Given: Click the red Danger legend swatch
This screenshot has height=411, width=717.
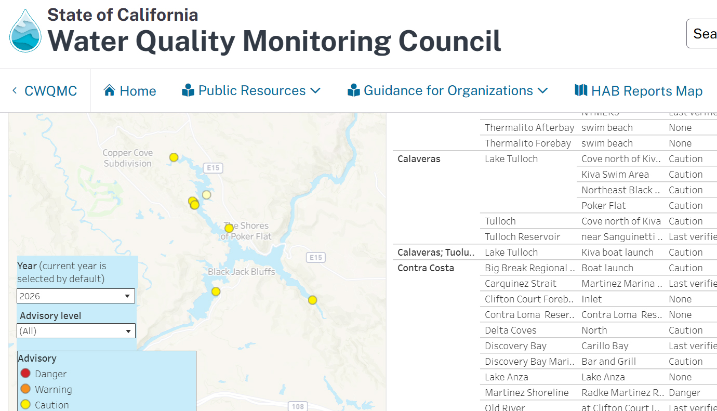Looking at the screenshot, I should pyautogui.click(x=25, y=374).
